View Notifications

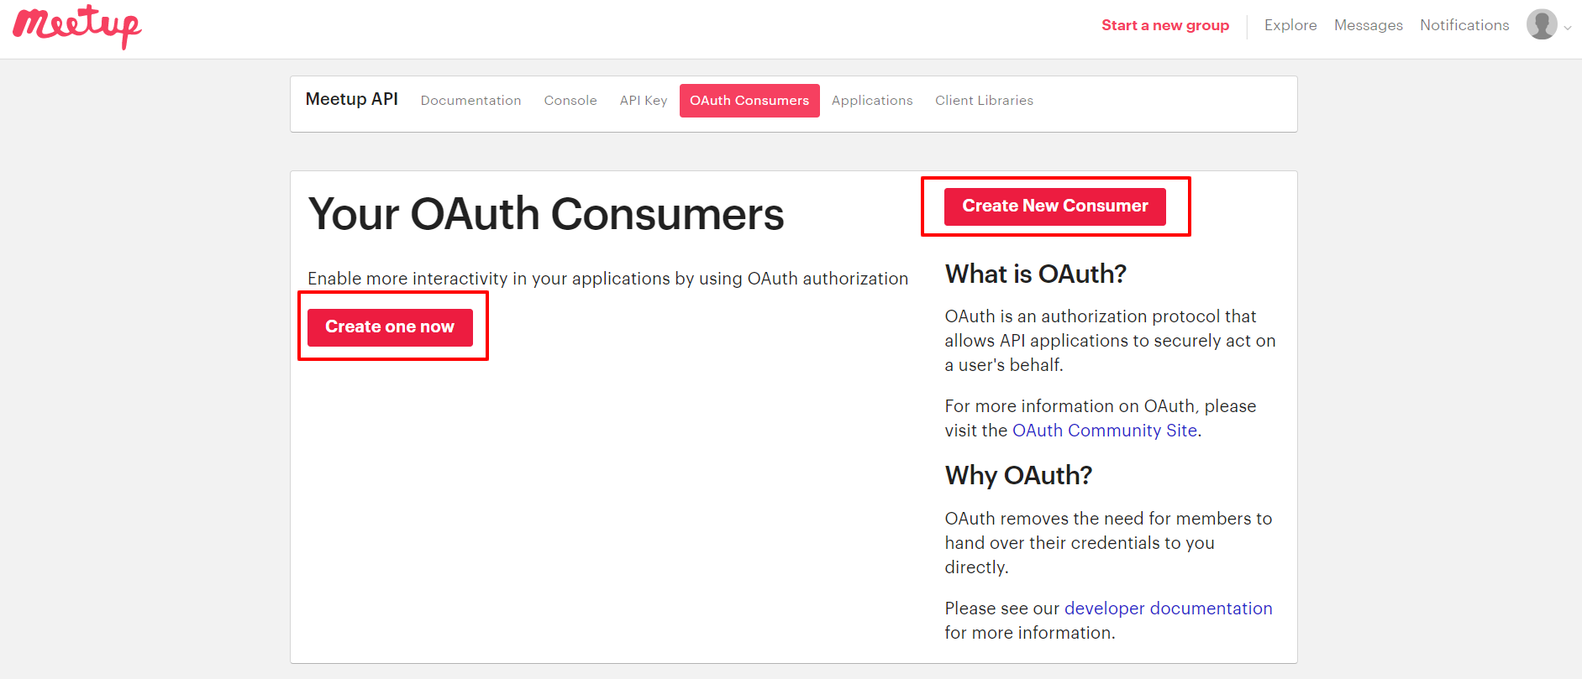tap(1464, 25)
